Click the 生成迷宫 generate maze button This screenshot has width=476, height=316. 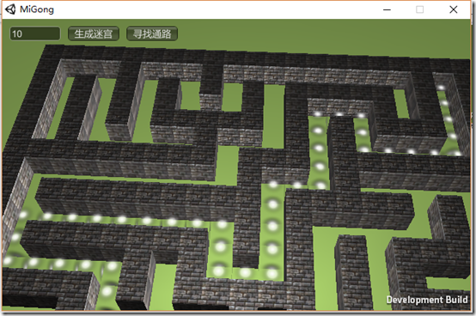click(x=94, y=33)
